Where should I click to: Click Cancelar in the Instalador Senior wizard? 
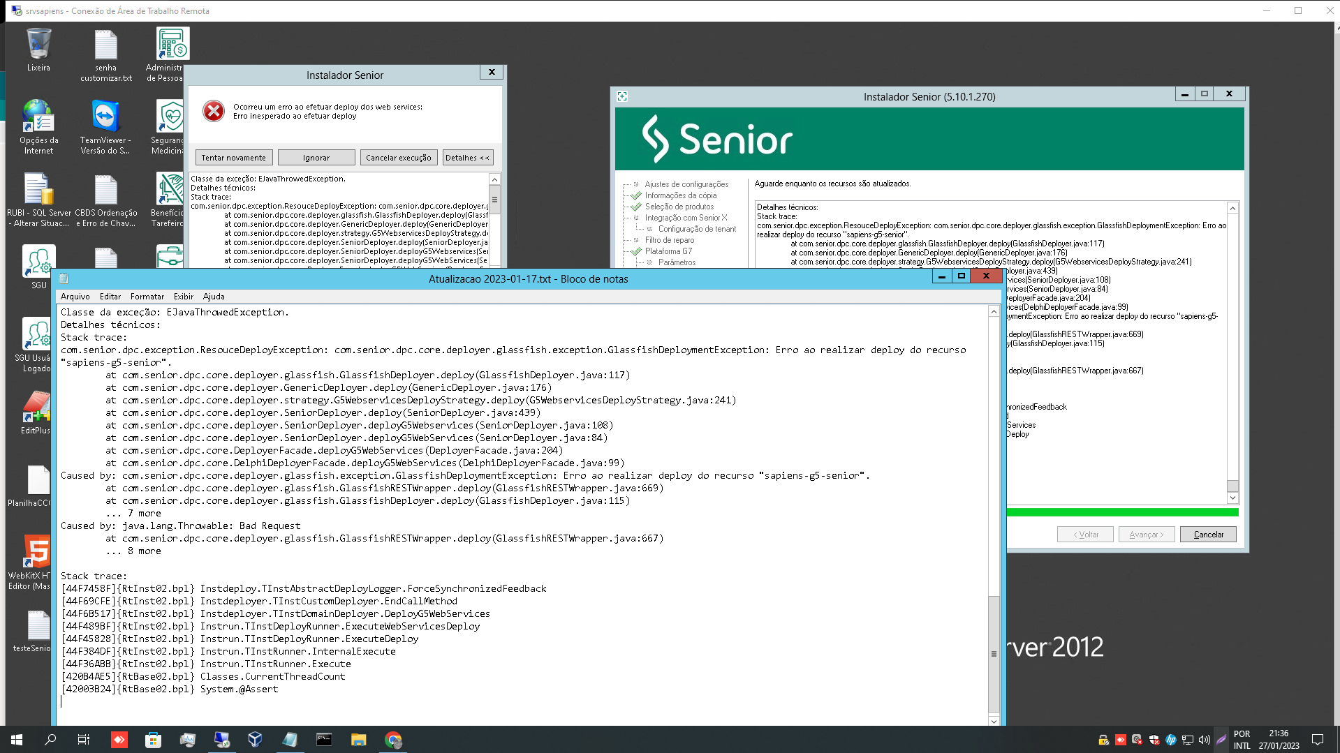tap(1208, 535)
